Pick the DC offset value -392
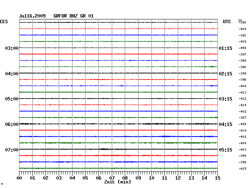Screen dimensions: 248x188 242,162
